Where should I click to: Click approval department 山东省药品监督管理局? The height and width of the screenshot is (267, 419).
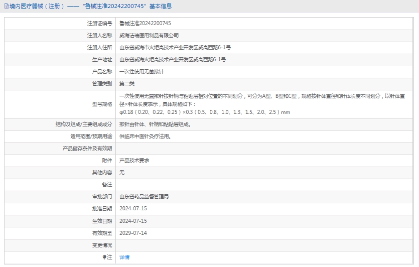tap(144, 197)
